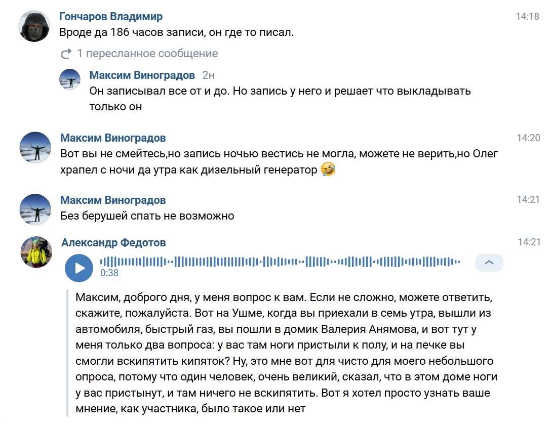This screenshot has height=428, width=552.
Task: Click the '2н' forwarded message time
Action: [x=208, y=75]
